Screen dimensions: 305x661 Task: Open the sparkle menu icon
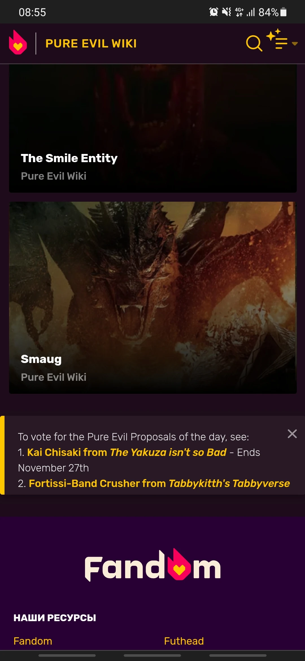coord(277,39)
